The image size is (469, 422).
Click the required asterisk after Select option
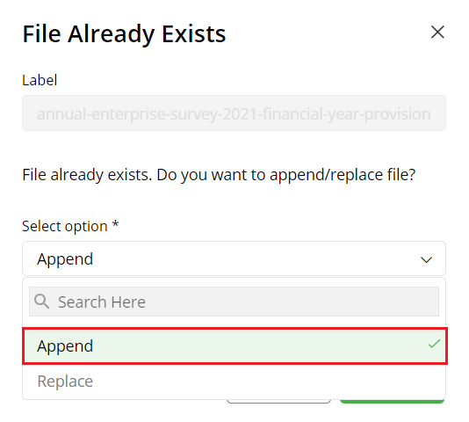(x=115, y=224)
